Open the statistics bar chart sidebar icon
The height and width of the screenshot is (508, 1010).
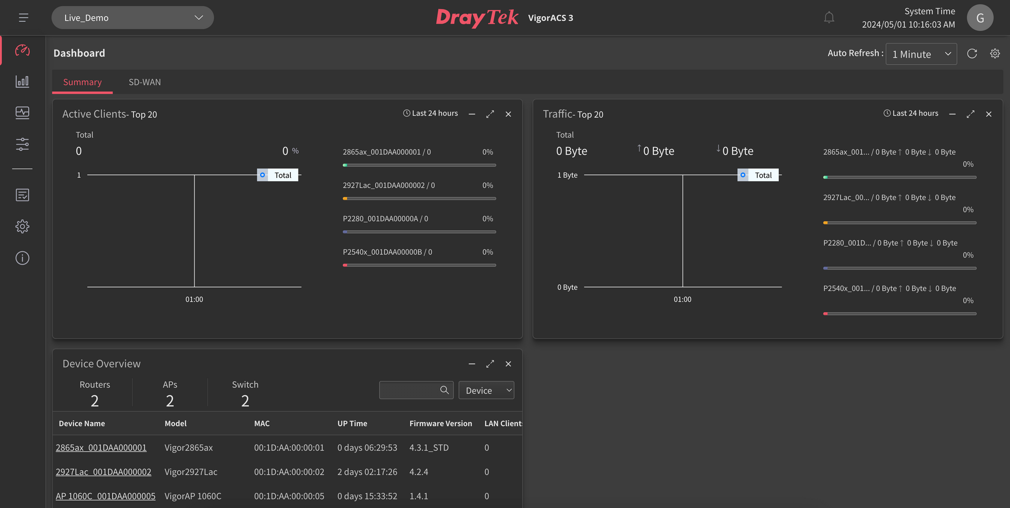22,81
